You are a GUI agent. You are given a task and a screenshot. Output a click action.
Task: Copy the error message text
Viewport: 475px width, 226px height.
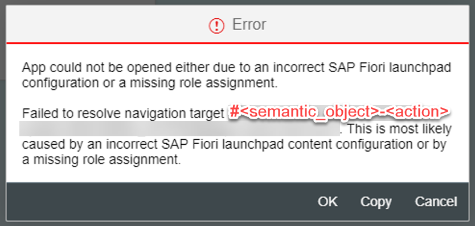coord(376,202)
